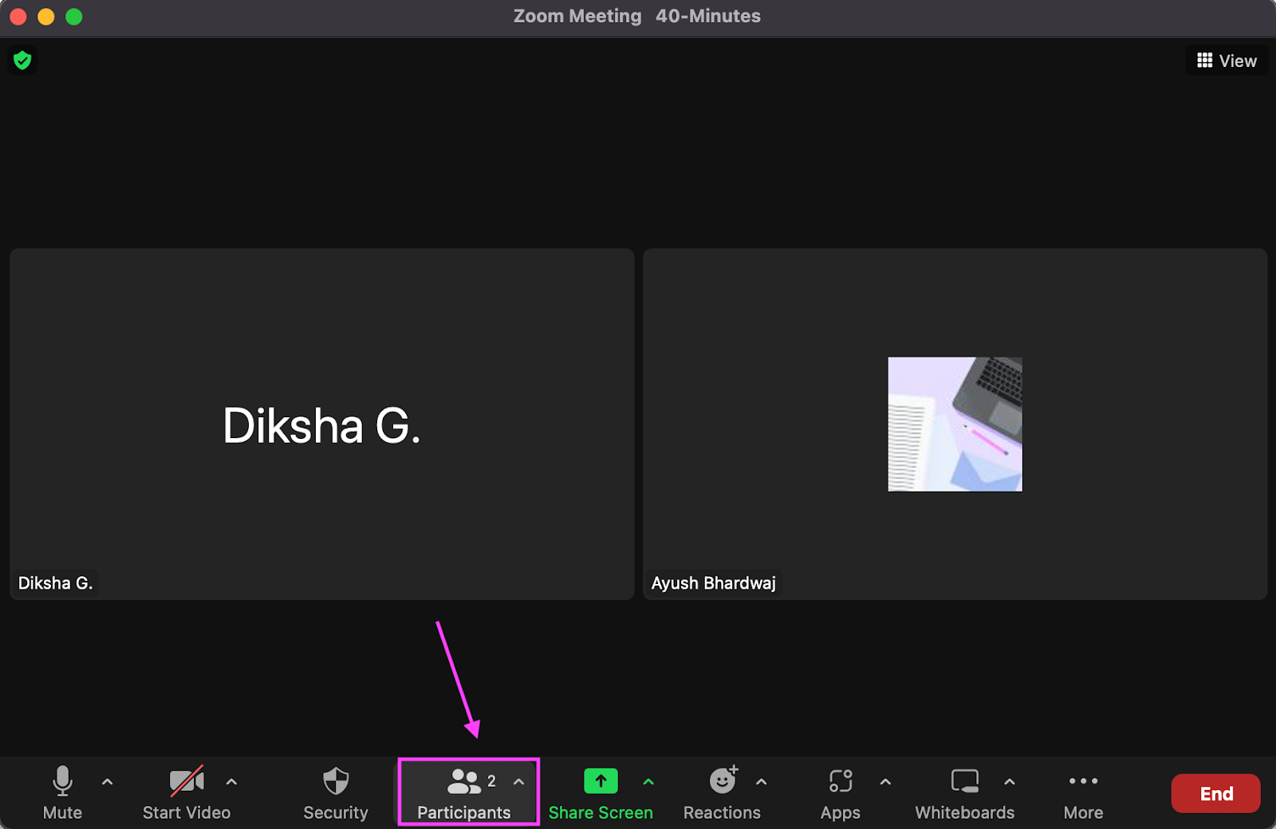Minimize the Zoom window
Screen dimensions: 1276x829
pyautogui.click(x=45, y=15)
